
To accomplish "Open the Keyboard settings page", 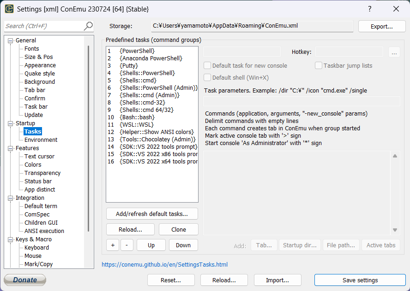I will pos(36,247).
